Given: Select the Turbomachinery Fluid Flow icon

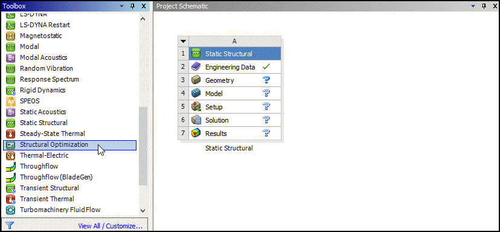Looking at the screenshot, I should click(10, 210).
